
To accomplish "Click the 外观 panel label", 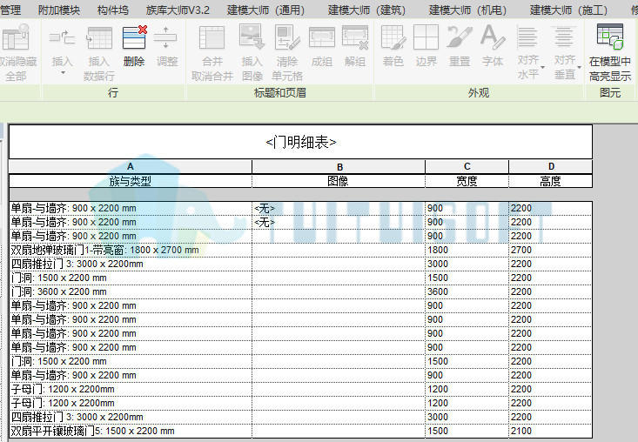I will pos(479,93).
